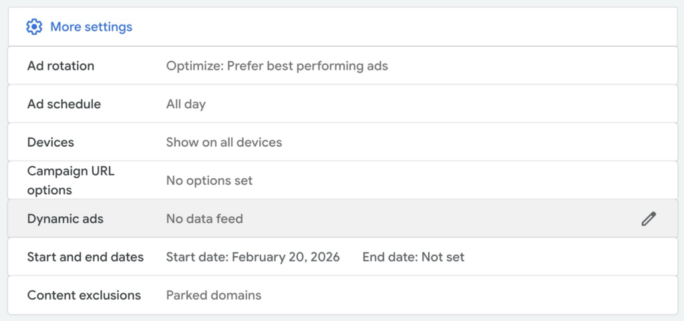The width and height of the screenshot is (684, 321).
Task: Select the Dynamic ads label
Action: (x=65, y=219)
